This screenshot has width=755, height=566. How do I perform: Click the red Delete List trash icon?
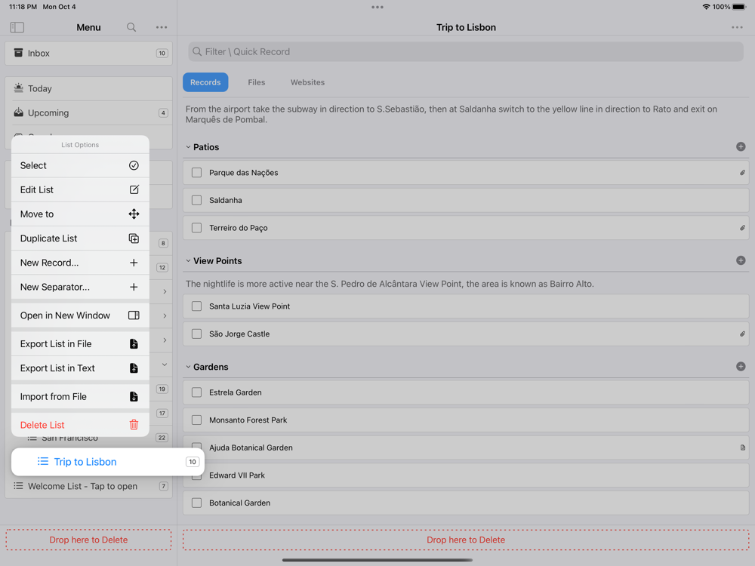[134, 425]
